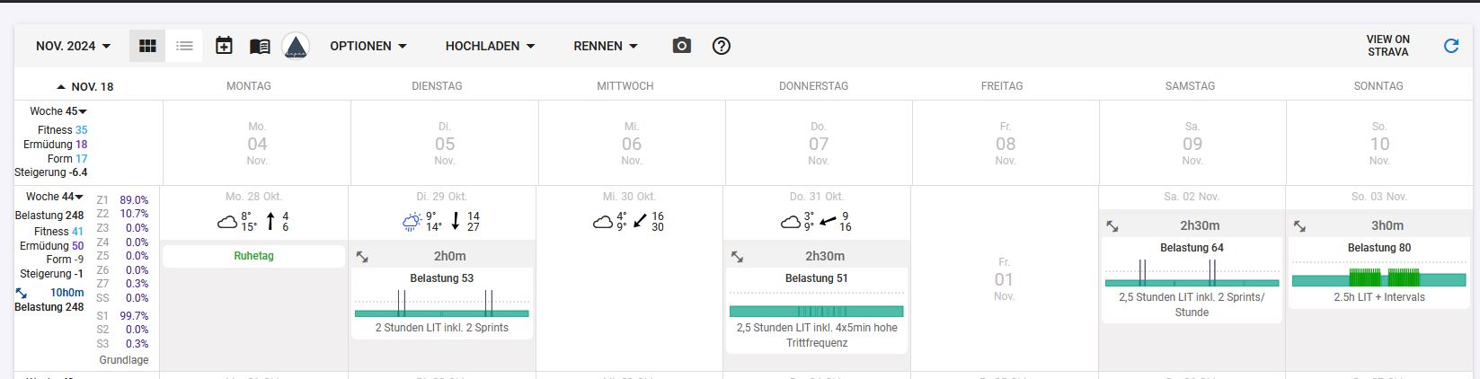The height and width of the screenshot is (379, 1480).
Task: Collapse the Nov. 18 arrow
Action: [x=61, y=87]
